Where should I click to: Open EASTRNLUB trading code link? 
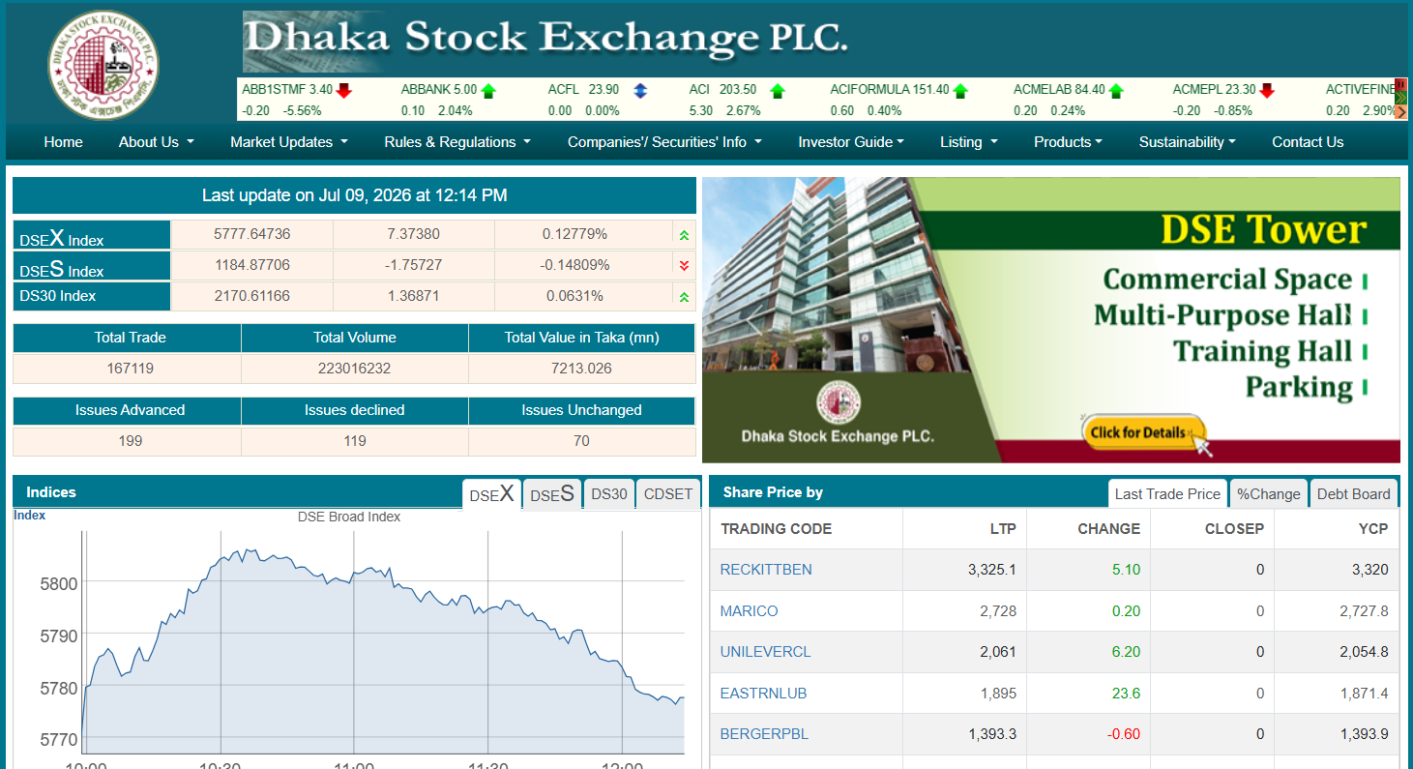[x=764, y=694]
